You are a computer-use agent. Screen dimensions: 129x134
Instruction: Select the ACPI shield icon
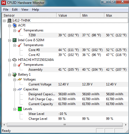click(15, 25)
